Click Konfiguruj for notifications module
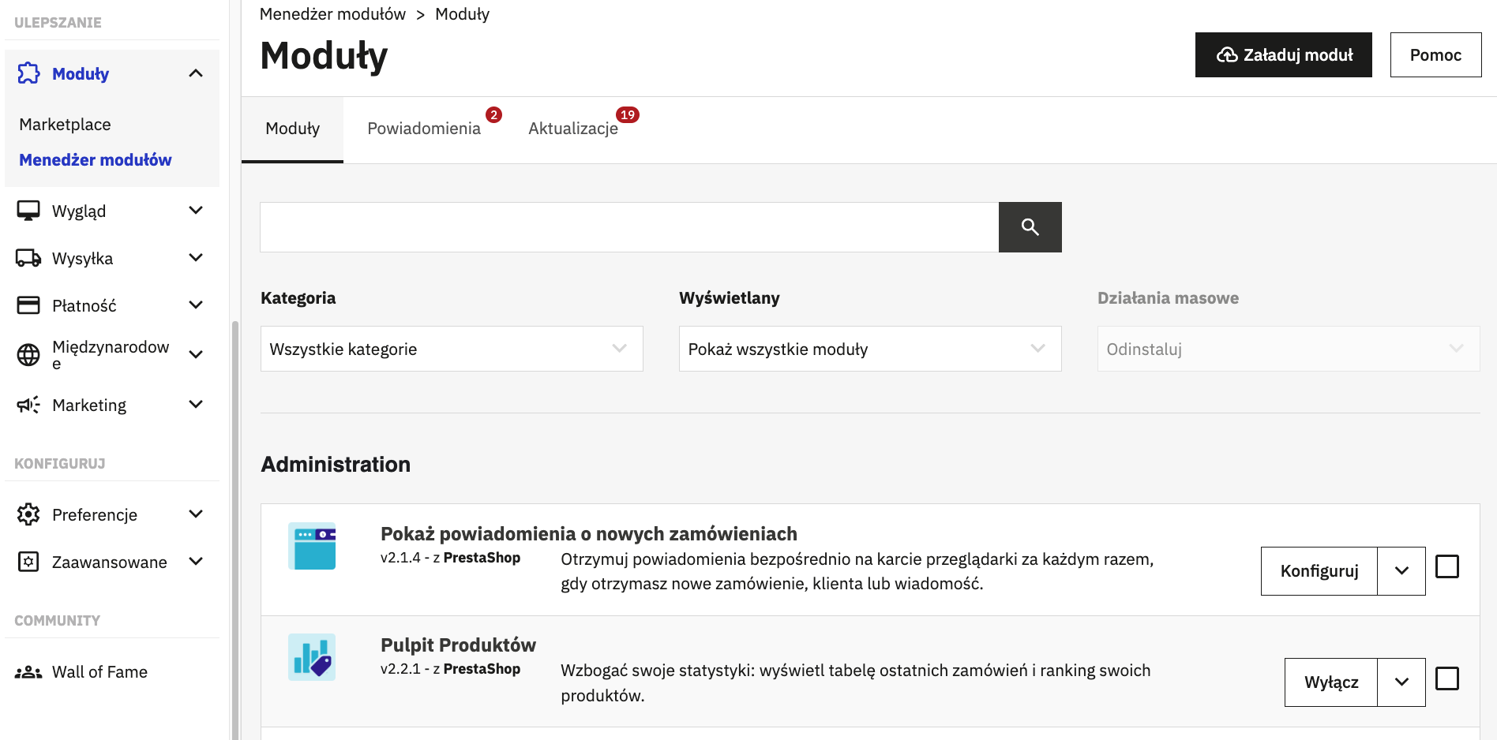Screen dimensions: 1497x740 tap(1319, 571)
